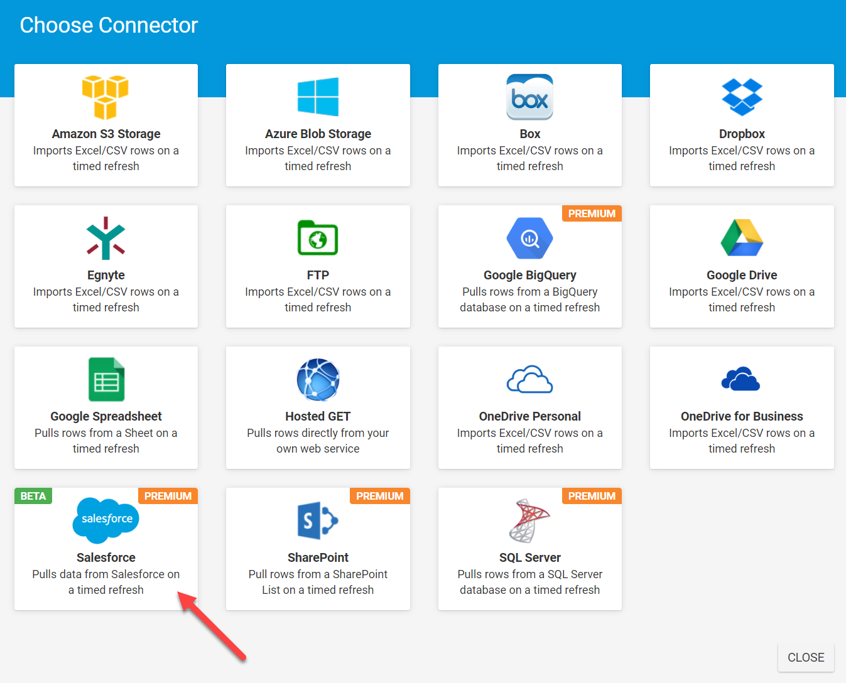Click the Box 'Imports Excel/CSV rows' description
The width and height of the screenshot is (846, 683).
click(x=530, y=158)
